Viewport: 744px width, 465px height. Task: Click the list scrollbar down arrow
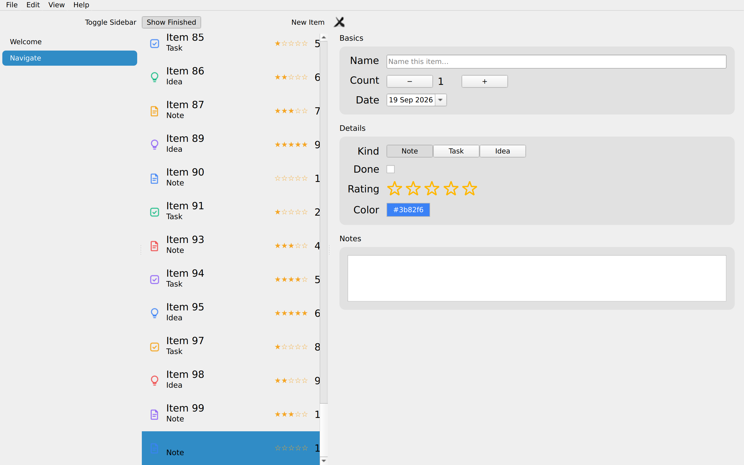pos(324,461)
